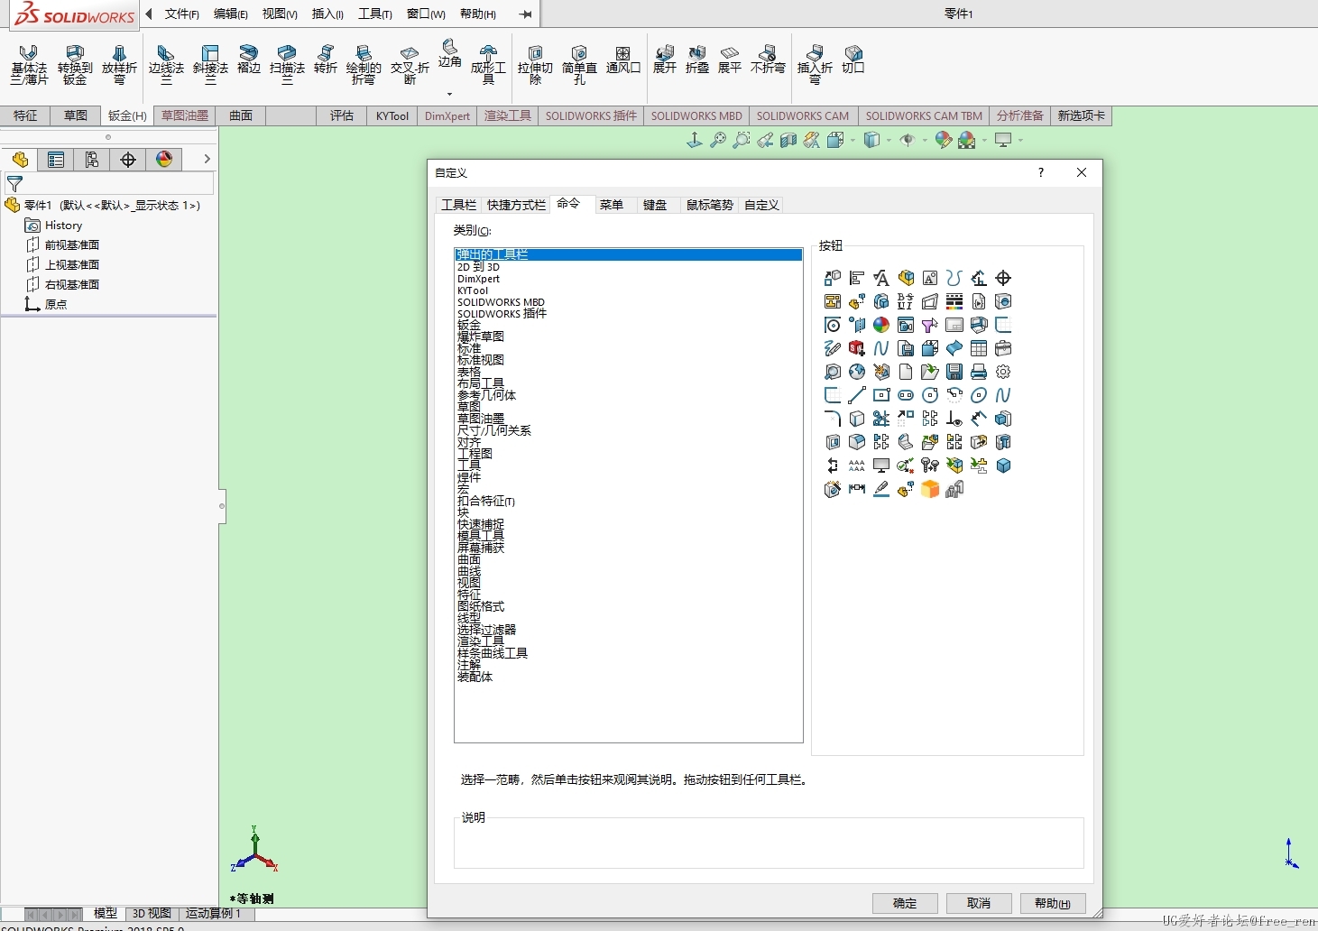Click the 放样折弯 tool
Screen dimensions: 1318x931
point(119,66)
